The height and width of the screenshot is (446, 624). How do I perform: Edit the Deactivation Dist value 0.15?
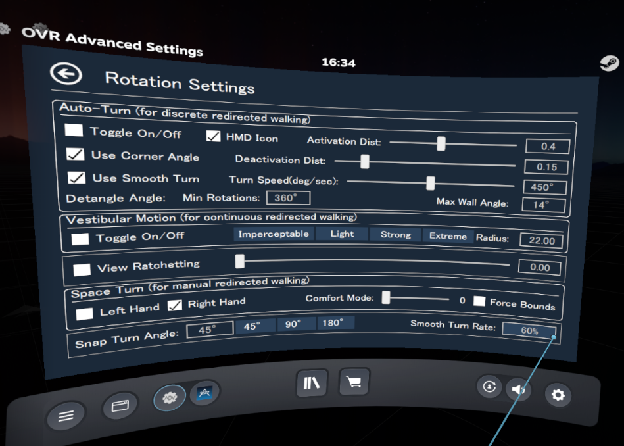pos(546,167)
